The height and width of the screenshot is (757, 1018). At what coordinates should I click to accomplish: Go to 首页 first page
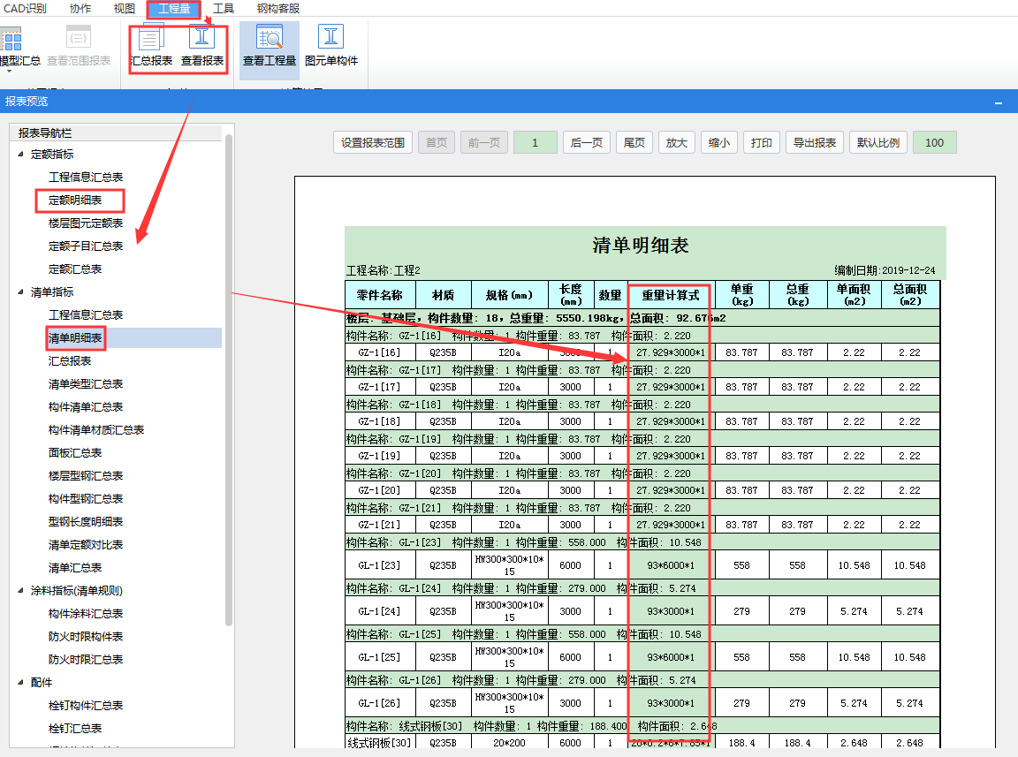click(x=437, y=143)
